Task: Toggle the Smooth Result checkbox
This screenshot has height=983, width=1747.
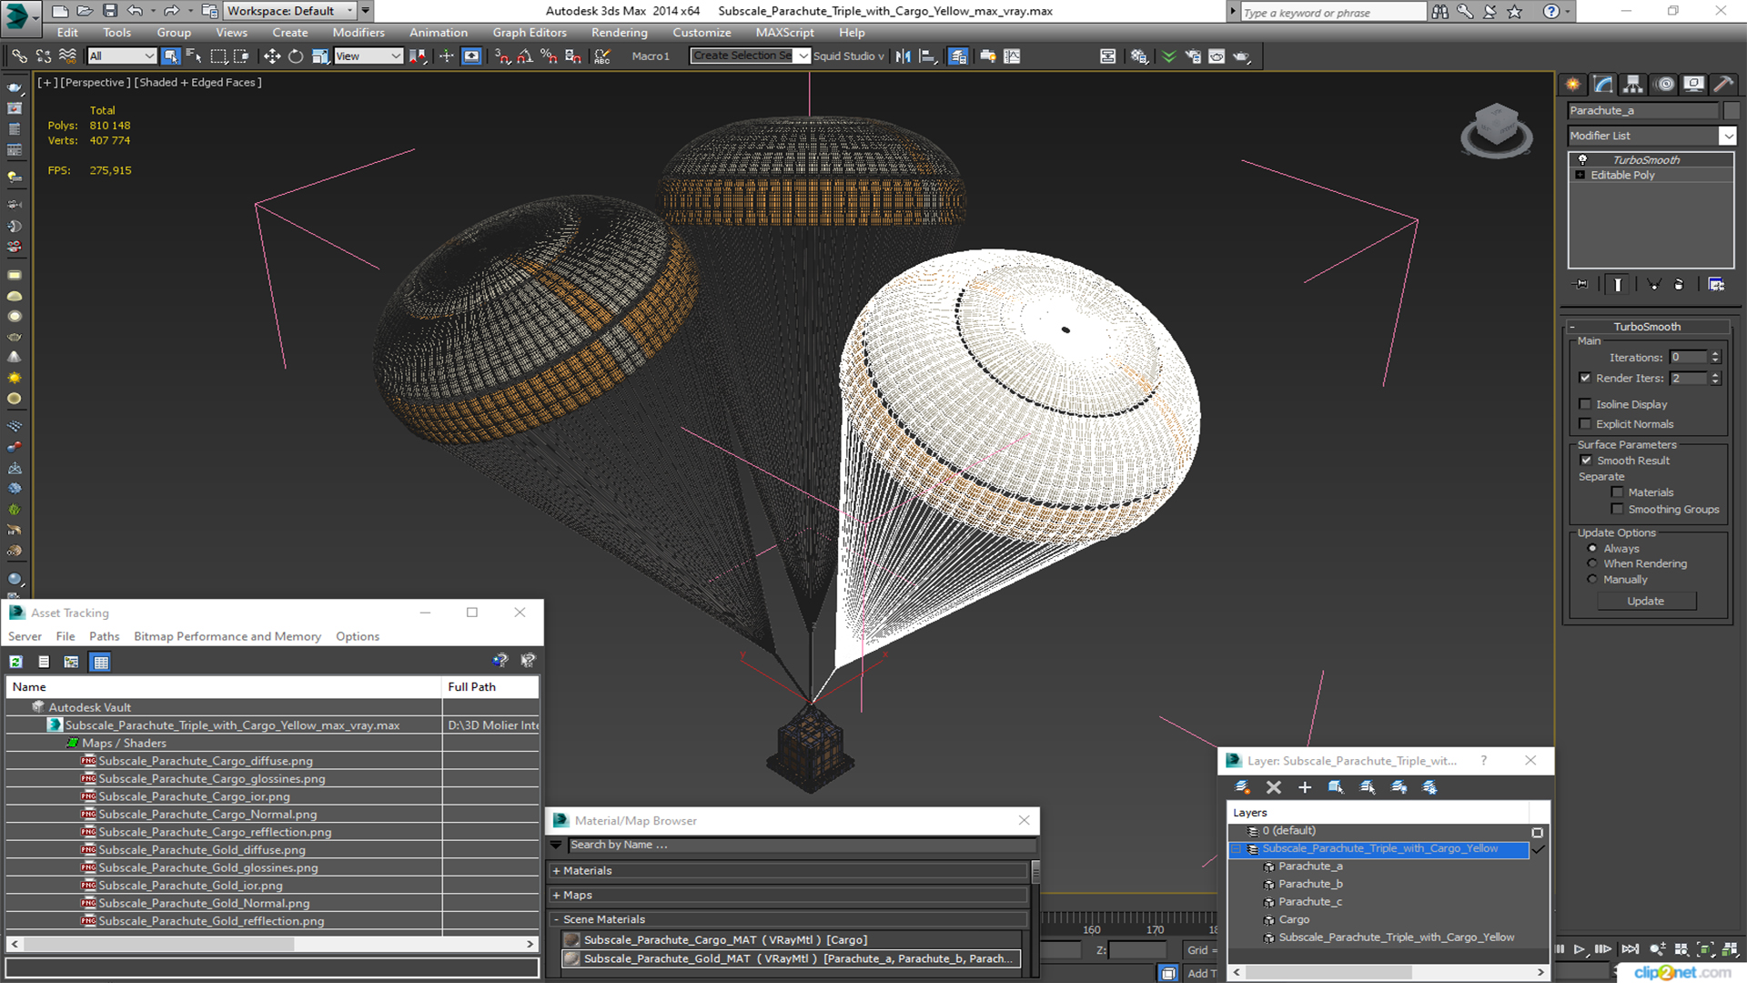Action: 1586,461
